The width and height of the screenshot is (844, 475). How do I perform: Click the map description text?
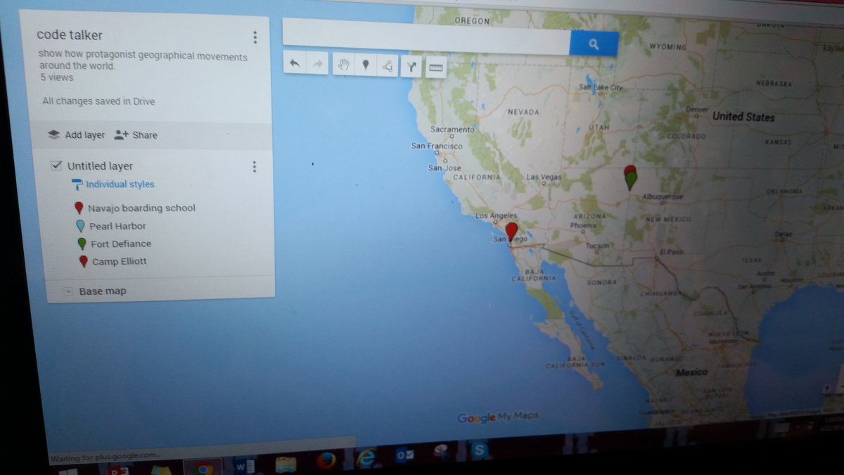[x=143, y=61]
